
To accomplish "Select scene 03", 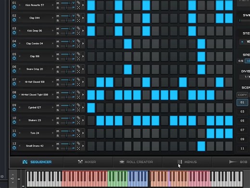I will pos(242,111).
